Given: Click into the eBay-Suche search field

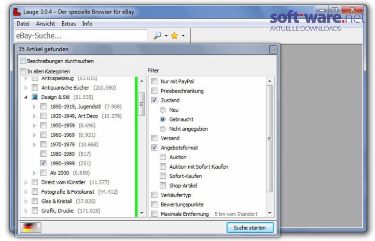Looking at the screenshot, I should 81,36.
